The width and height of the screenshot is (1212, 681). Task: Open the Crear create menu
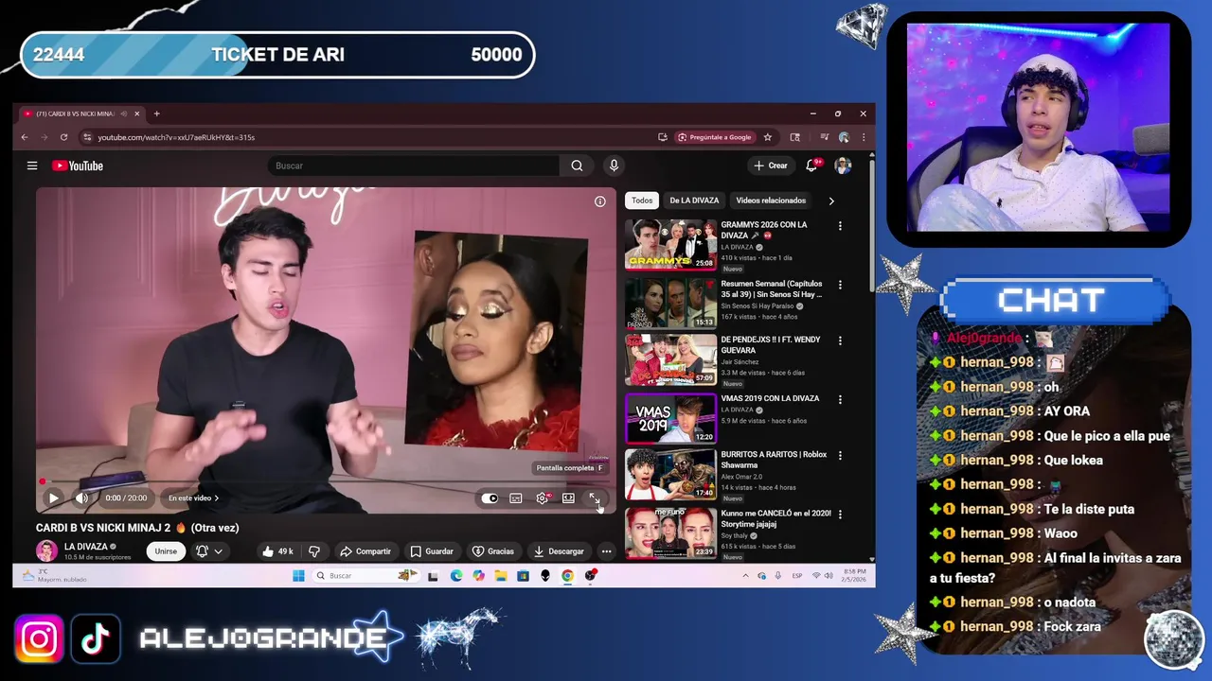coord(770,166)
